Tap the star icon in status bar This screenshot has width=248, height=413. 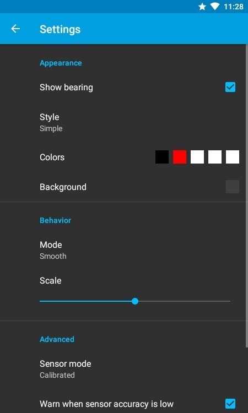[202, 7]
